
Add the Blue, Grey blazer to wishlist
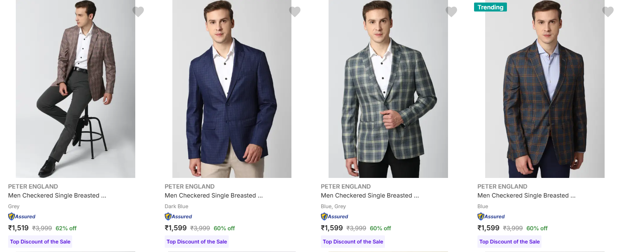[x=451, y=12]
